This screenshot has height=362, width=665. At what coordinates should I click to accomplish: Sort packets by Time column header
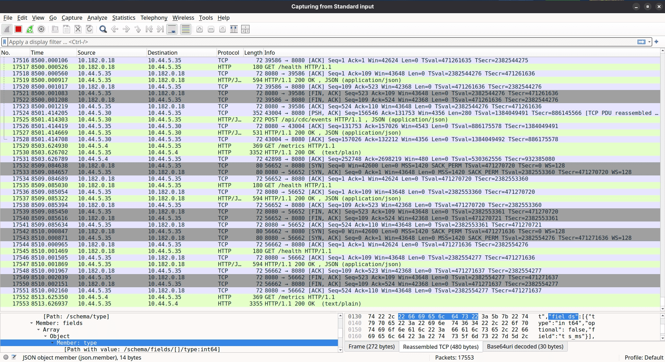click(x=53, y=53)
